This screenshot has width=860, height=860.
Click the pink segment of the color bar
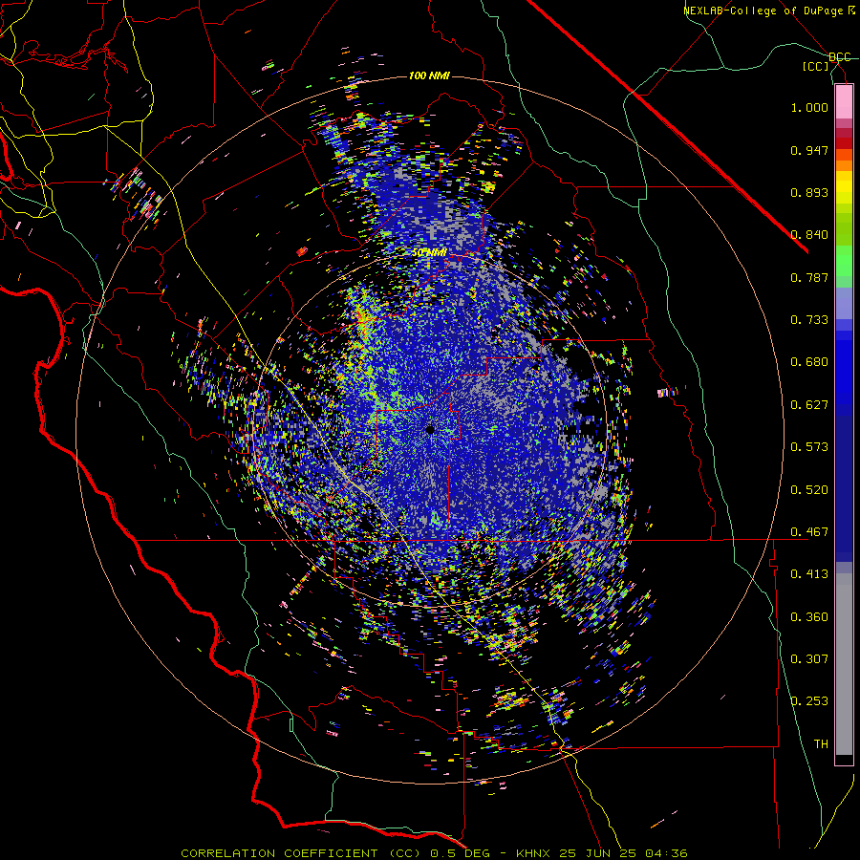point(844,102)
